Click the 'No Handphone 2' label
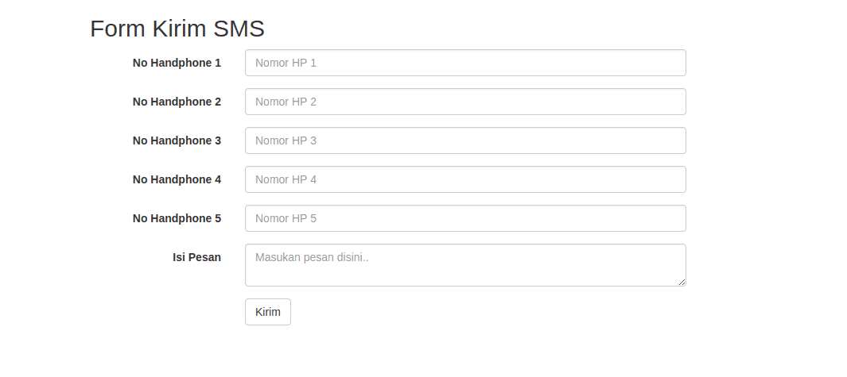The height and width of the screenshot is (377, 847). [x=177, y=102]
